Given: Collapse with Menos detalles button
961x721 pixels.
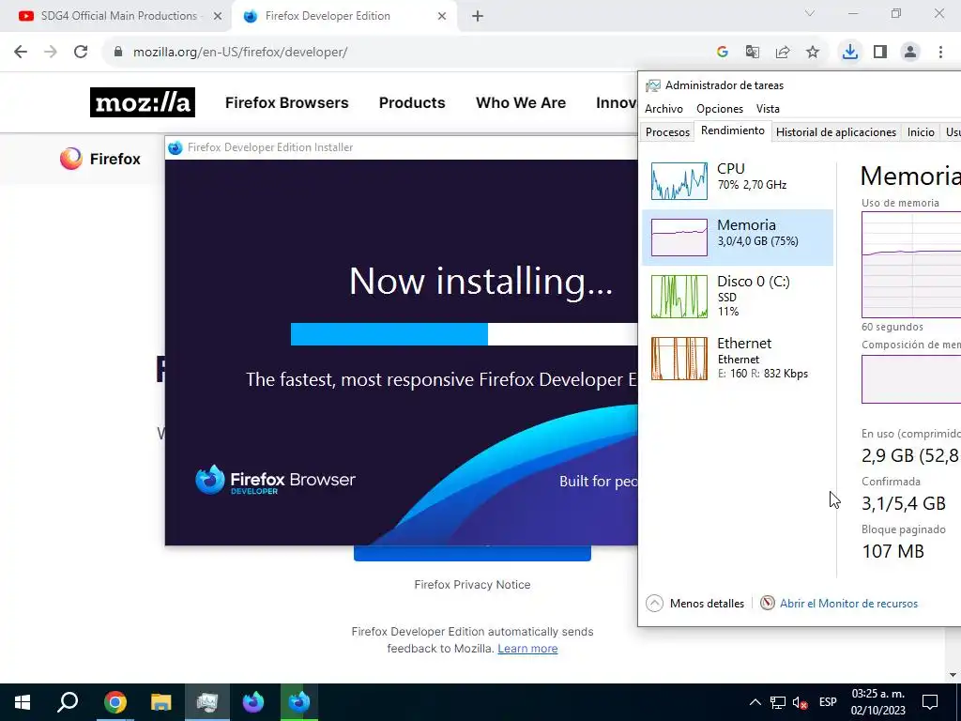Looking at the screenshot, I should click(x=695, y=604).
